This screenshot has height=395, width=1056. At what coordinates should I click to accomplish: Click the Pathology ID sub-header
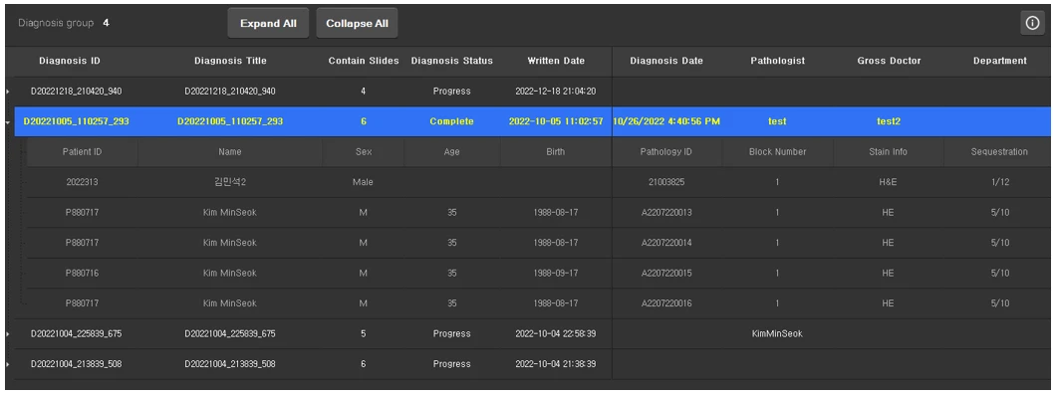point(666,152)
